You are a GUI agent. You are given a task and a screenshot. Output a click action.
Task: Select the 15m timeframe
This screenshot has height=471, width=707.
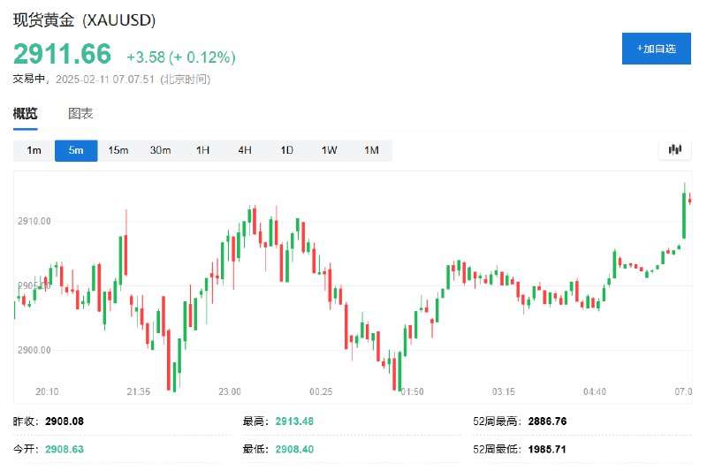[118, 150]
